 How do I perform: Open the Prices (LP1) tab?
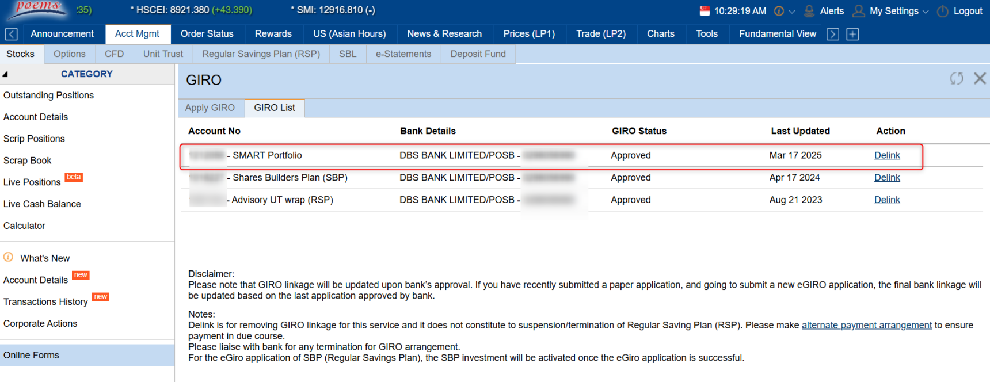pos(529,34)
